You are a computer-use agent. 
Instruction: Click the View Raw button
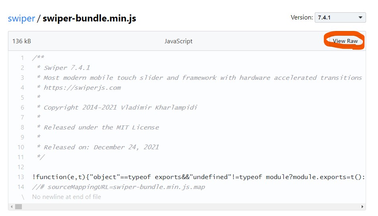[345, 41]
